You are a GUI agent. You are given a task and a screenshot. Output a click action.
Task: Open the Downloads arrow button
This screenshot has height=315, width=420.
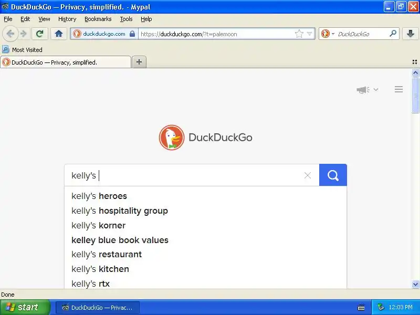pyautogui.click(x=411, y=34)
